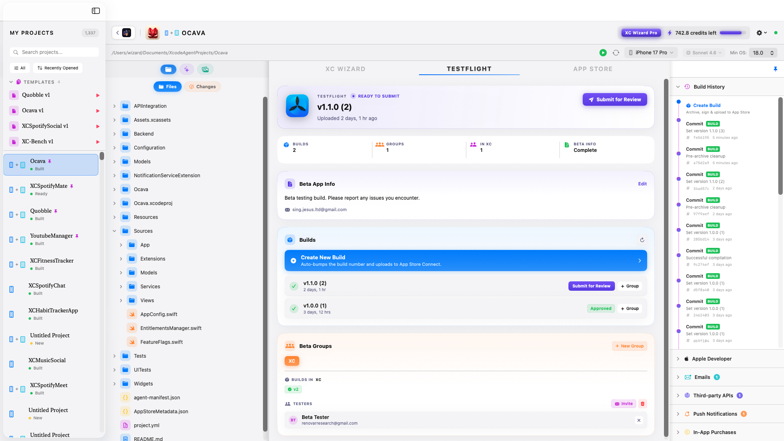
Task: Expand the APIIntegration folder
Action: coord(114,106)
